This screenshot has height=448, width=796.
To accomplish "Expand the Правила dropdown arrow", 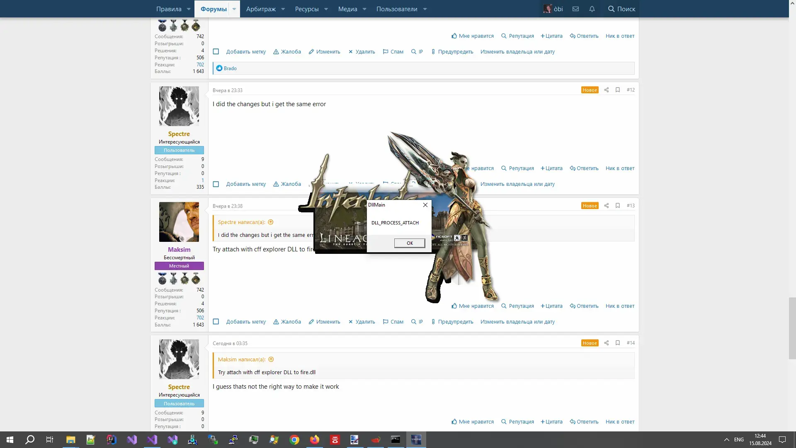I will pyautogui.click(x=189, y=9).
